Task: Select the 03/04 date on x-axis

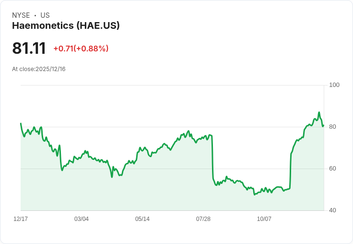Action: coord(82,219)
